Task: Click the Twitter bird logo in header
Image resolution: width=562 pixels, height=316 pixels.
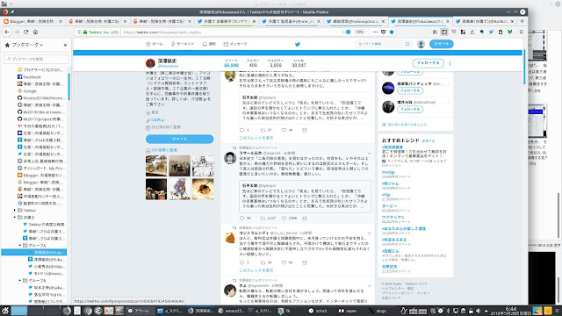Action: click(297, 44)
